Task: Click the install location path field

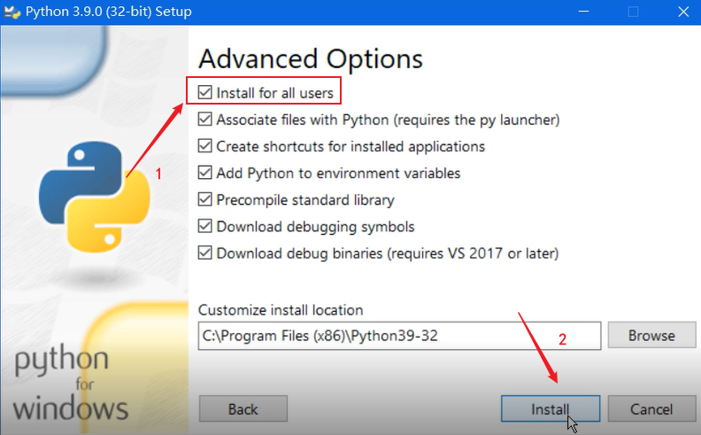Action: click(399, 336)
